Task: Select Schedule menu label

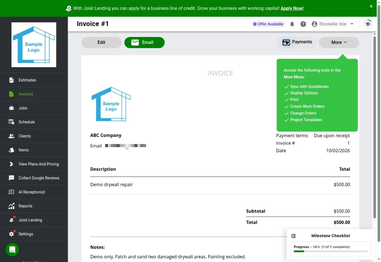Action: [27, 122]
